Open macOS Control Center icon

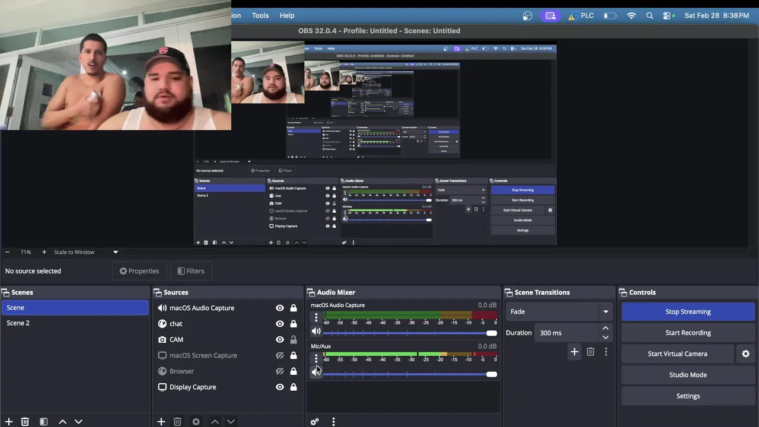[668, 16]
